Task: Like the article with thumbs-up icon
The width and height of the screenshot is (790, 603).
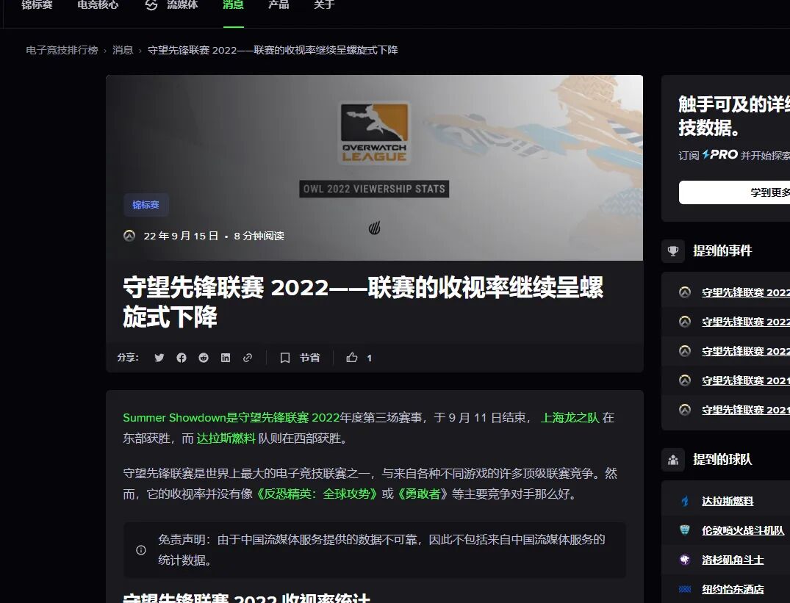Action: point(352,358)
